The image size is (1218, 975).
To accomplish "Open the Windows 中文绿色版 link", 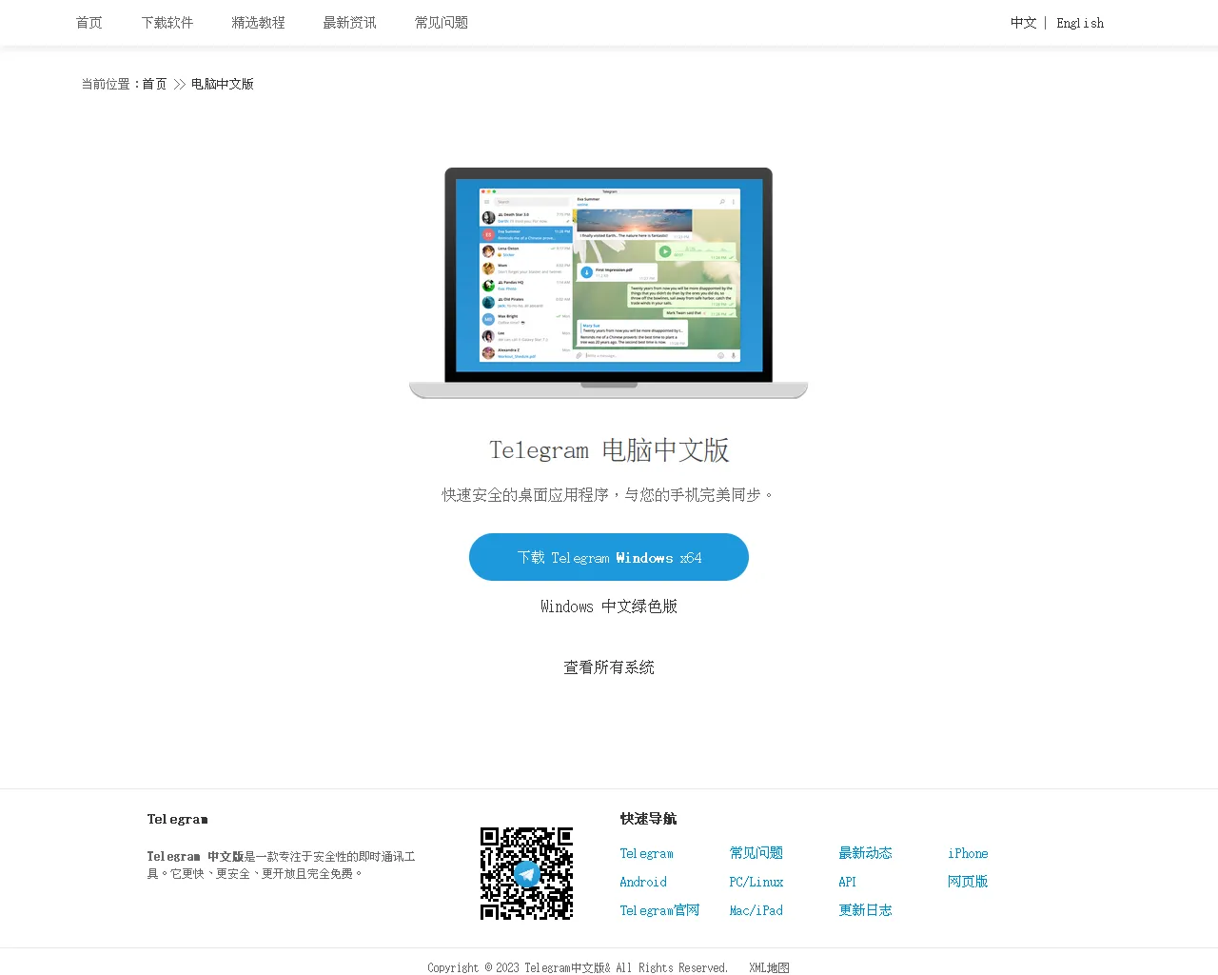I will pyautogui.click(x=609, y=607).
